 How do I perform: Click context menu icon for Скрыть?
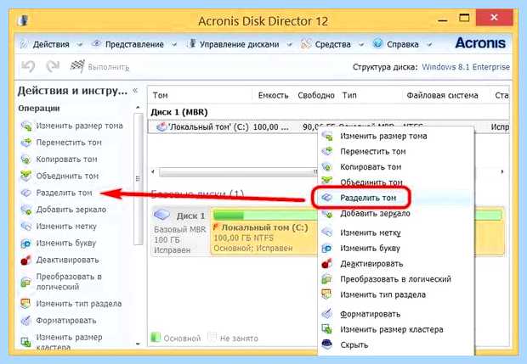pyautogui.click(x=327, y=344)
